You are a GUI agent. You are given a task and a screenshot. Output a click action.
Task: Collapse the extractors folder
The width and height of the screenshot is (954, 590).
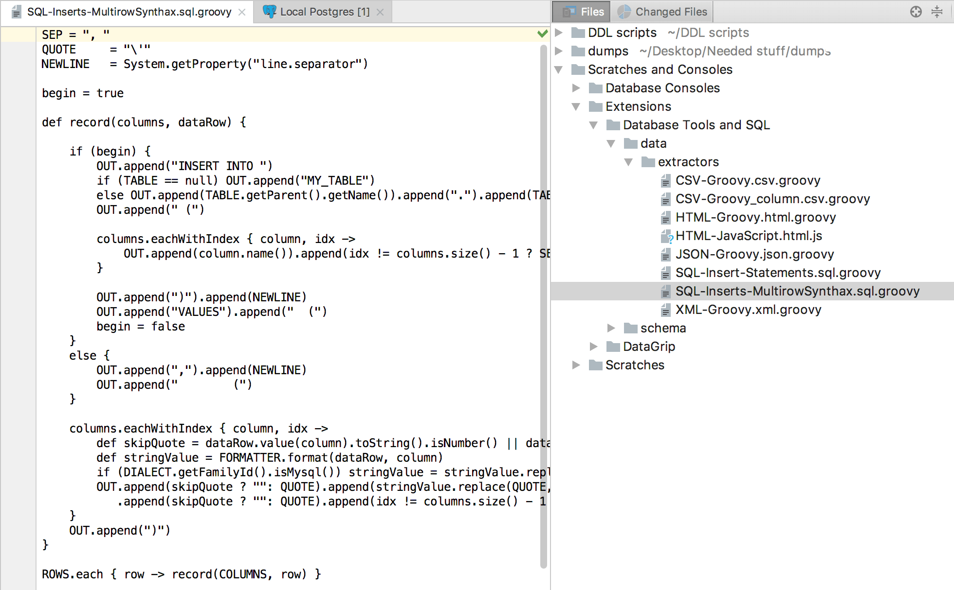629,162
